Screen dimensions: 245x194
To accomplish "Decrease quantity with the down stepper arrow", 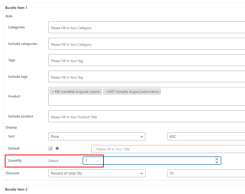I will click(x=217, y=162).
